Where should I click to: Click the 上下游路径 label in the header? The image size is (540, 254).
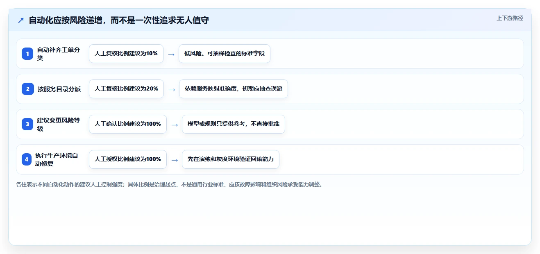point(510,18)
